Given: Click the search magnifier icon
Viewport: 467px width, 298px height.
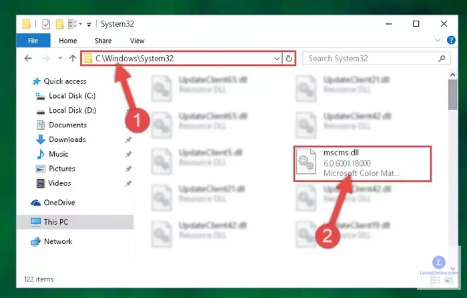Looking at the screenshot, I should coord(442,59).
